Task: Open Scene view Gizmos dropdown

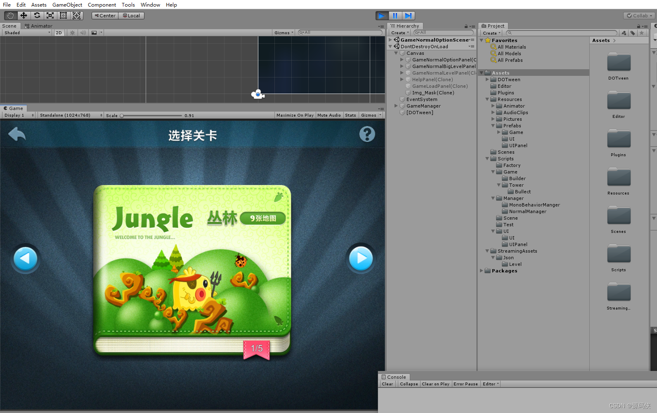Action: pos(284,33)
